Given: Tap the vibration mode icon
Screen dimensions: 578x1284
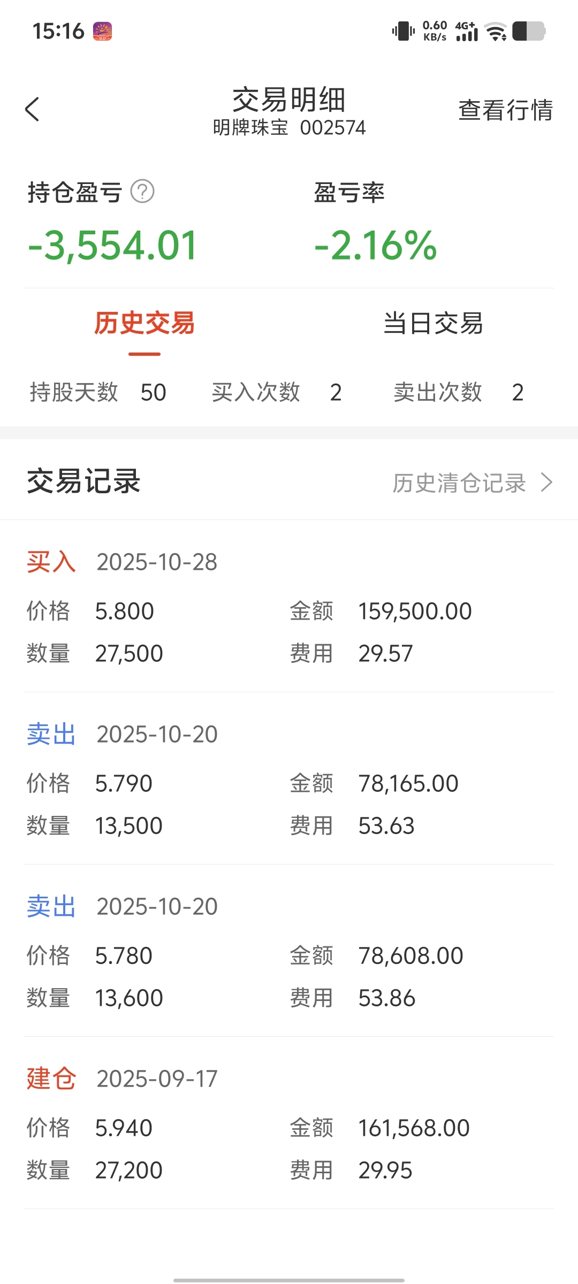Looking at the screenshot, I should [403, 31].
